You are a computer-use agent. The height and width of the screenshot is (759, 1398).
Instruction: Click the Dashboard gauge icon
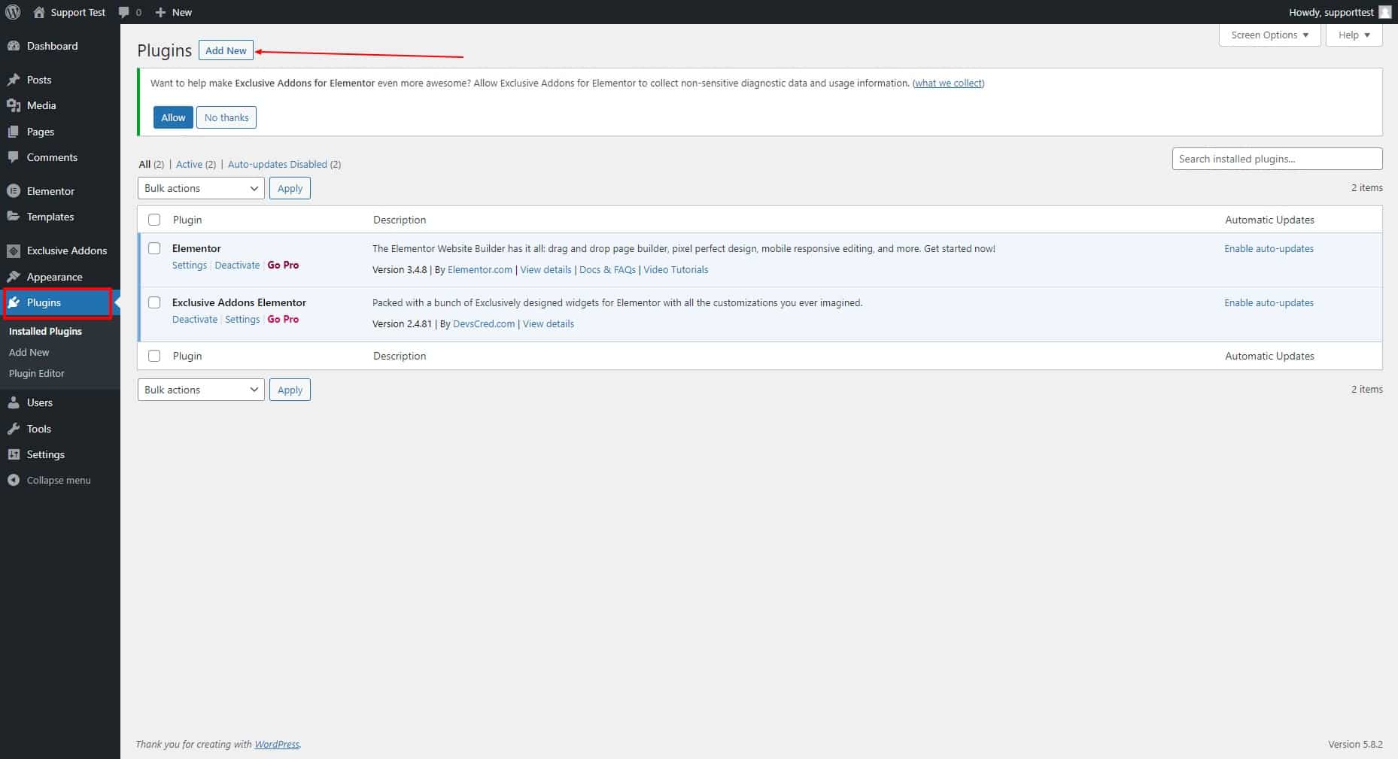click(x=14, y=46)
